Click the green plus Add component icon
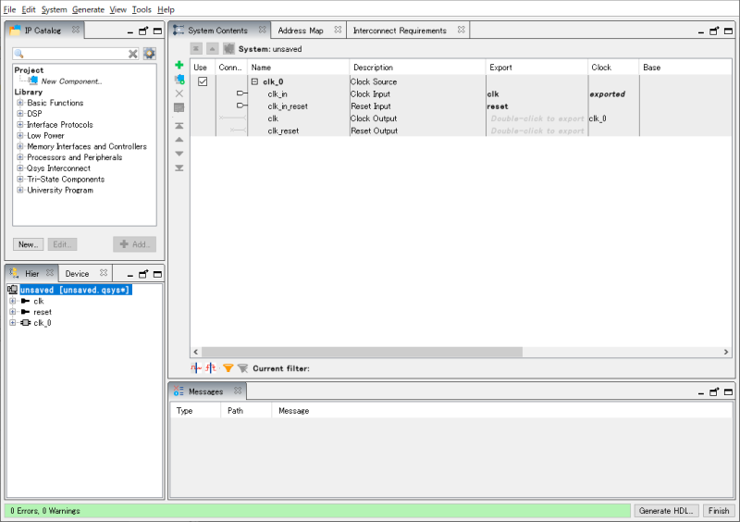The width and height of the screenshot is (740, 522). point(179,65)
